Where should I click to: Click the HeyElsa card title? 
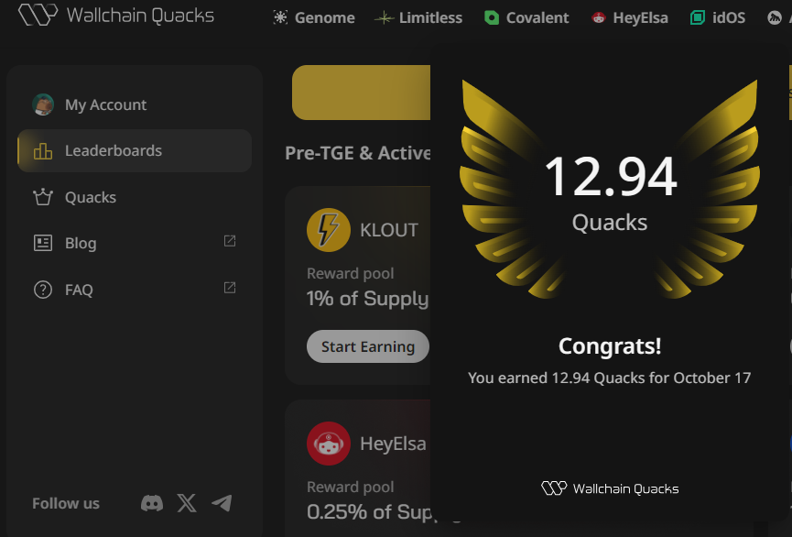(x=393, y=444)
